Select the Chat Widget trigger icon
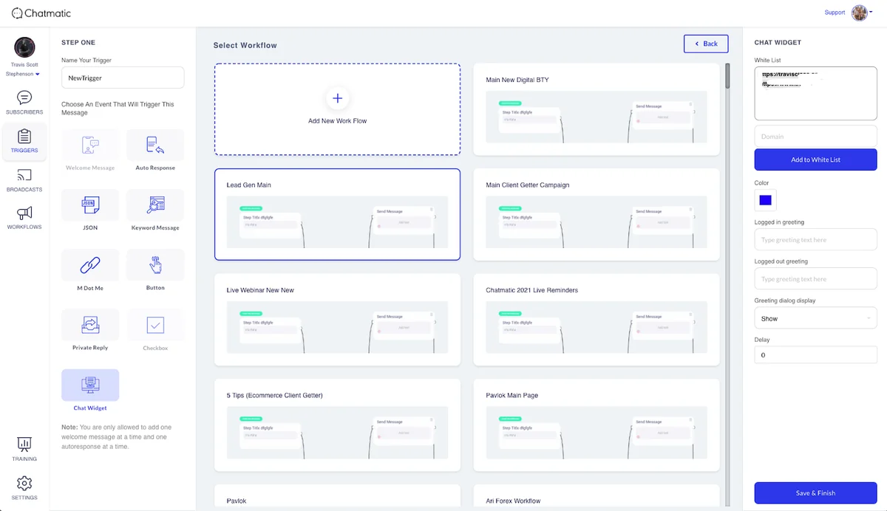Viewport: 887px width, 511px height. pyautogui.click(x=90, y=385)
